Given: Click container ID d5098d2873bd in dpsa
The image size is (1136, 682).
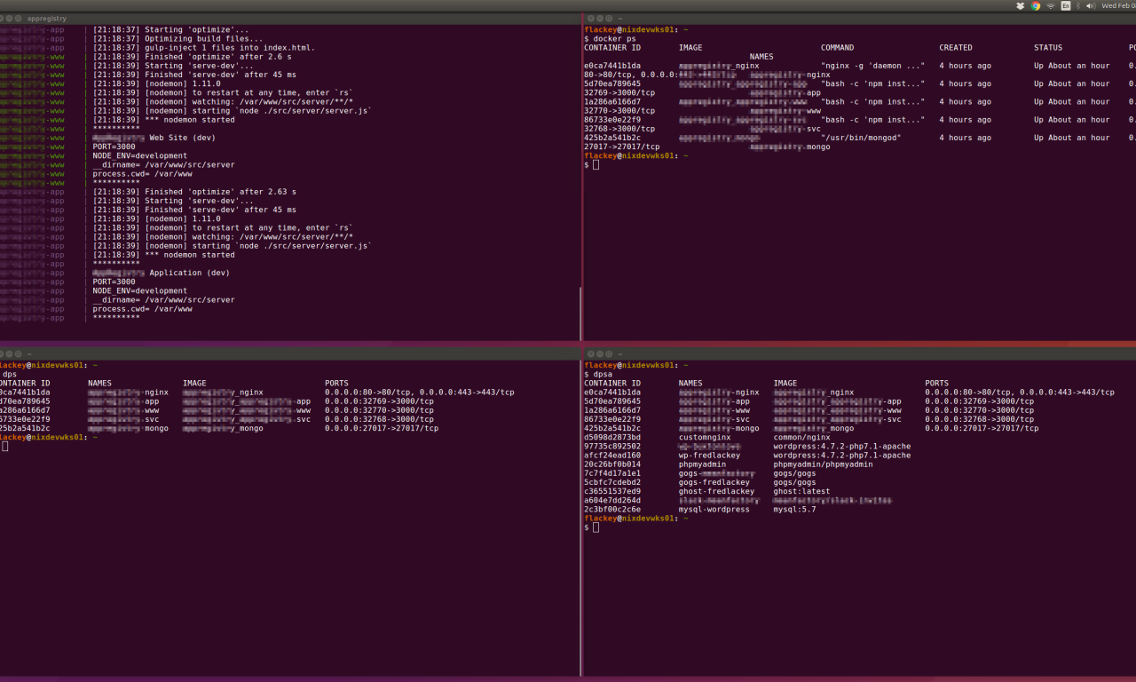Looking at the screenshot, I should (x=612, y=438).
